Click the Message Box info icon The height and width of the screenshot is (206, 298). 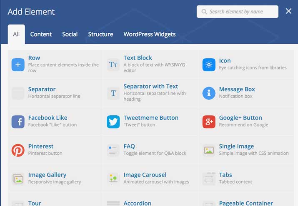click(209, 93)
